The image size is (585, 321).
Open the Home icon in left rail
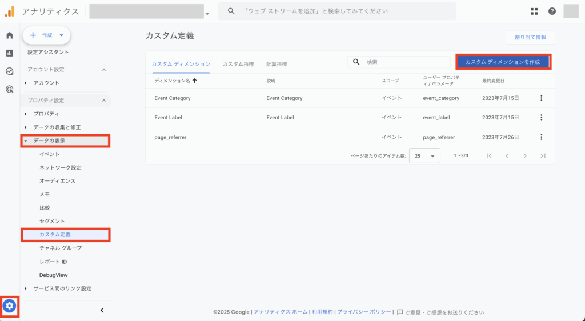tap(9, 35)
